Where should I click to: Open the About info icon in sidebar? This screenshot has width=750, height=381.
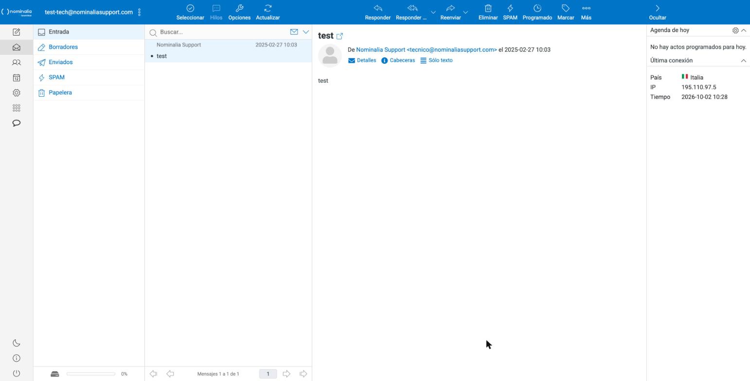pos(17,358)
